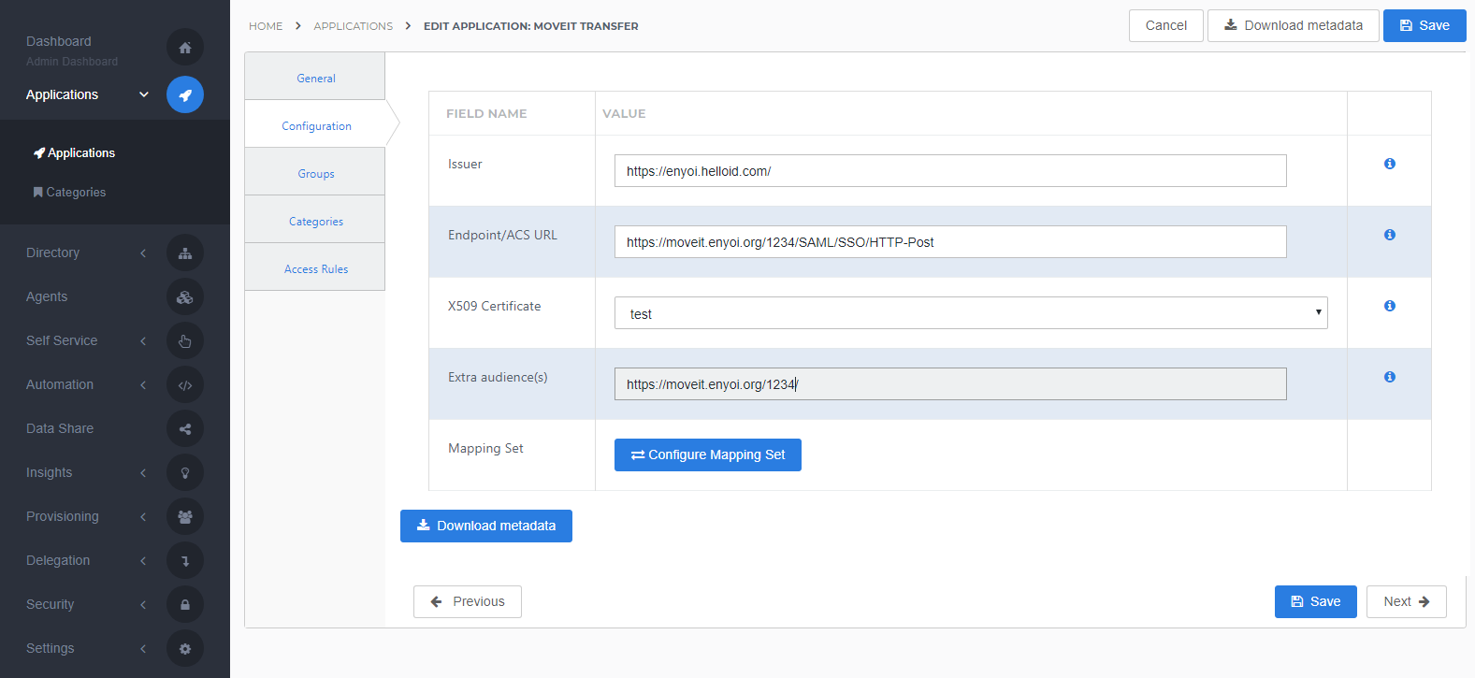Go to Previous step
This screenshot has width=1475, height=678.
468,601
